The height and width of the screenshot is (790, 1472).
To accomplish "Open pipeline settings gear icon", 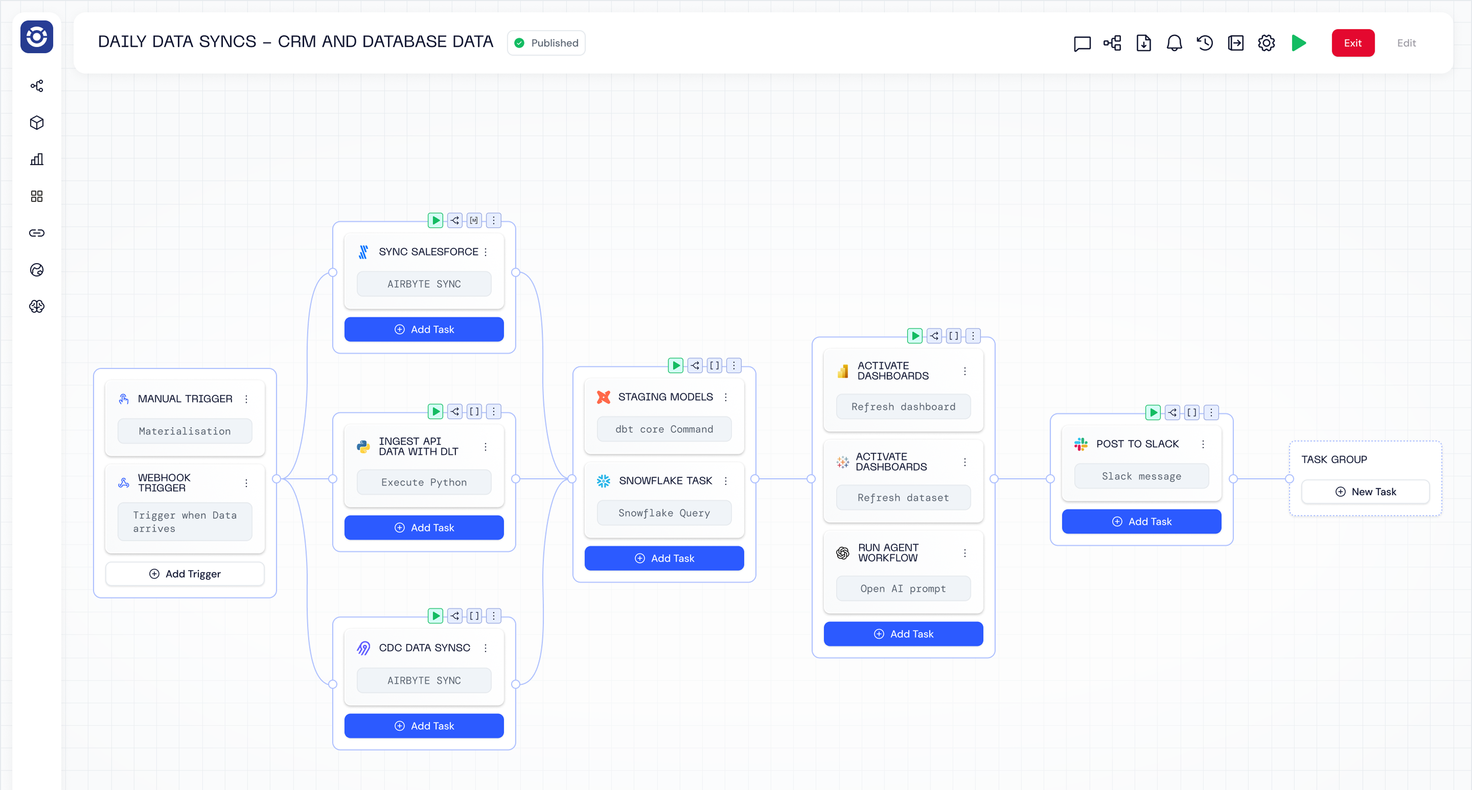I will [x=1266, y=43].
